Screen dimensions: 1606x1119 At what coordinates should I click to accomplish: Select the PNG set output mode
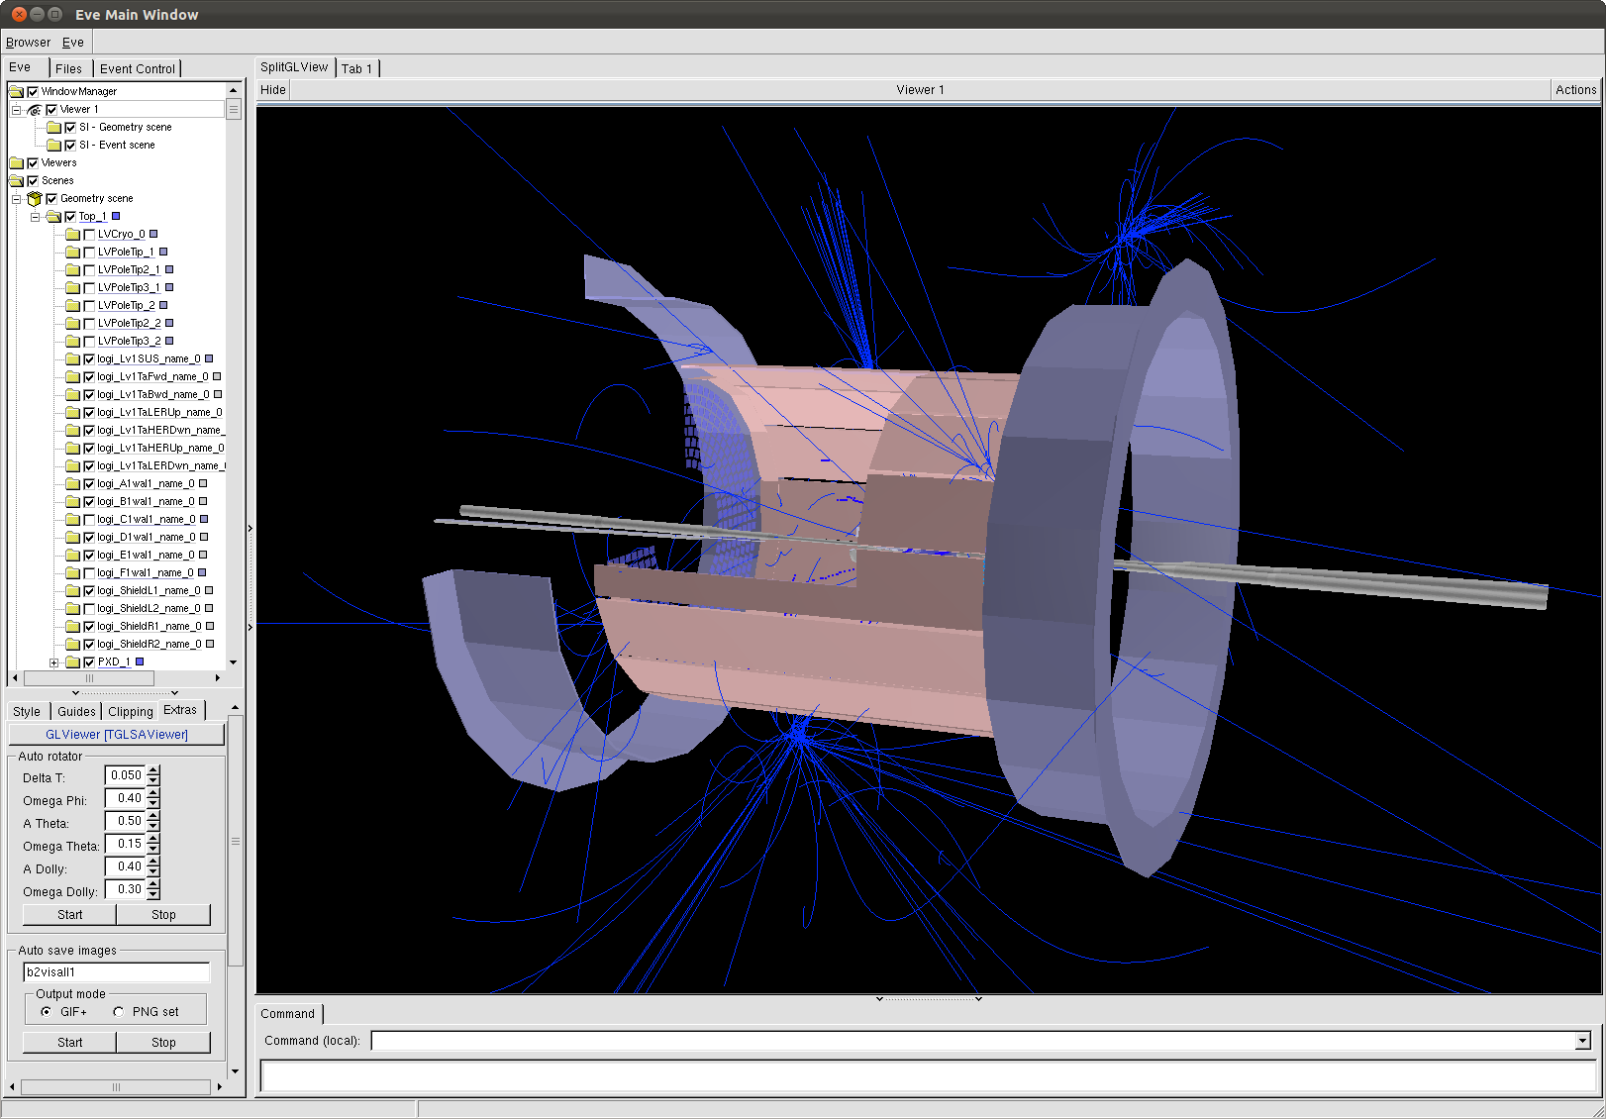pyautogui.click(x=119, y=1012)
